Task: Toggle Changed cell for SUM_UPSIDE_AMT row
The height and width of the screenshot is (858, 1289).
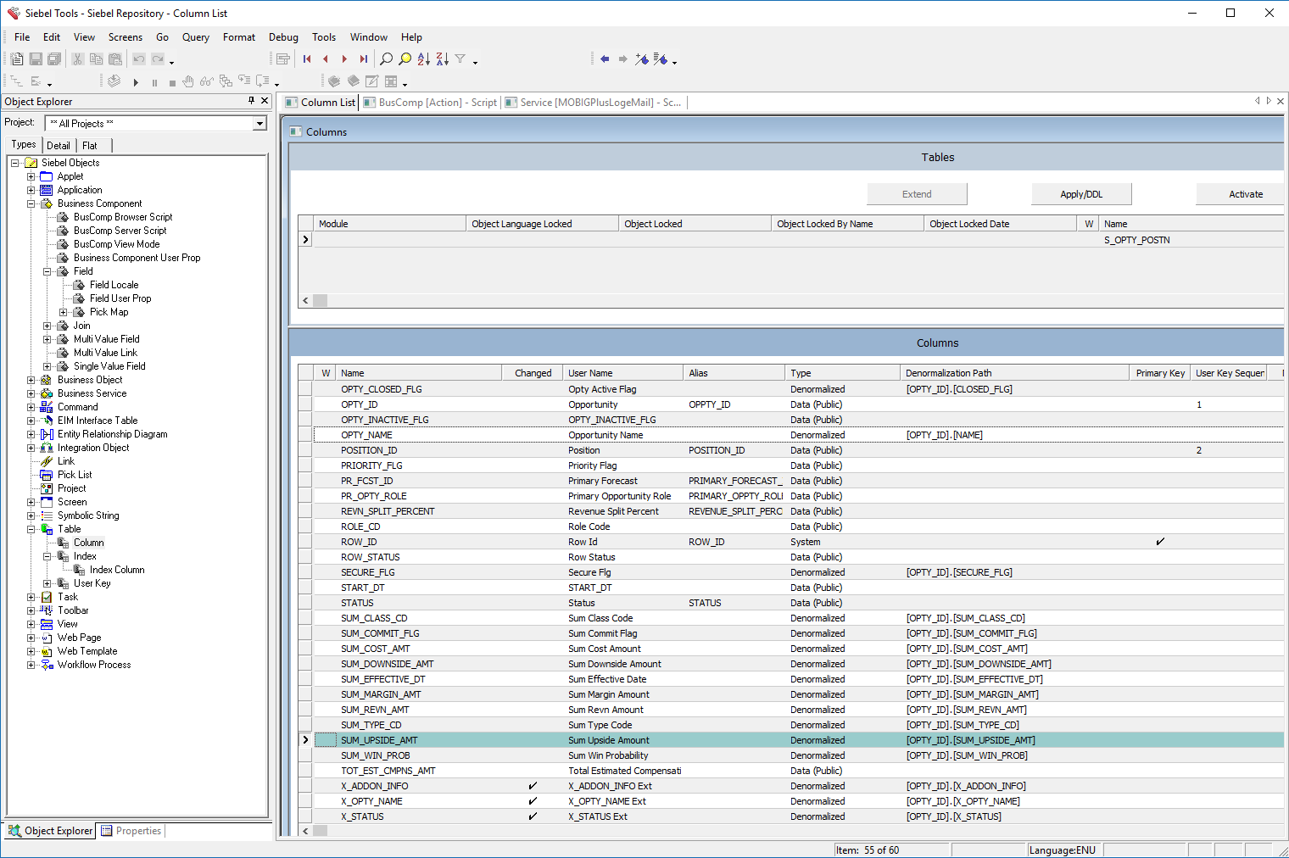Action: click(533, 740)
